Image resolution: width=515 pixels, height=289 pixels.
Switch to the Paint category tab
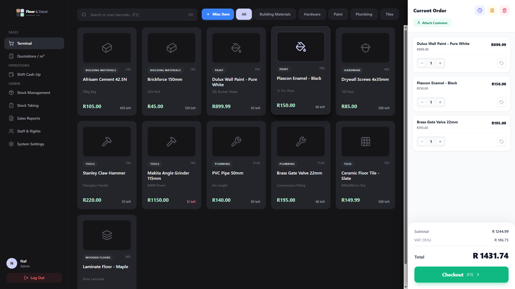click(338, 14)
